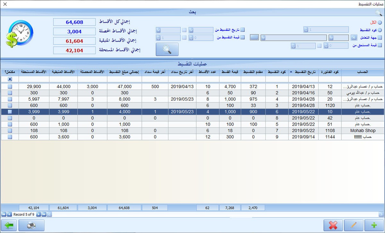
Task: Click the up stepper on كود التقسيط spinner
Action: point(305,28)
